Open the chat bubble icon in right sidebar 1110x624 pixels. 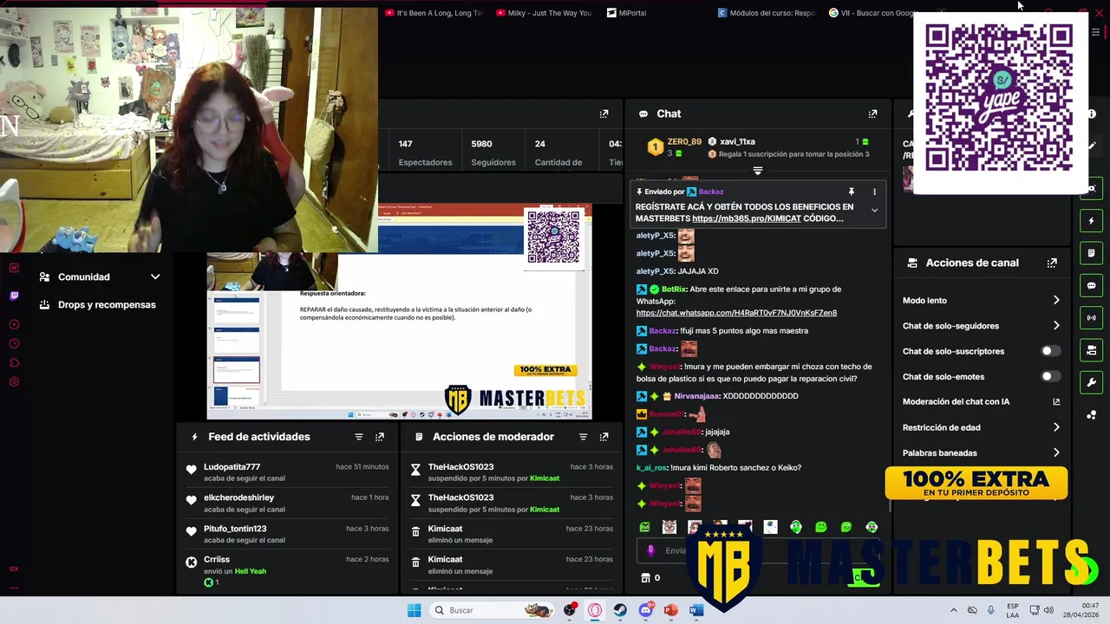pyautogui.click(x=1091, y=285)
